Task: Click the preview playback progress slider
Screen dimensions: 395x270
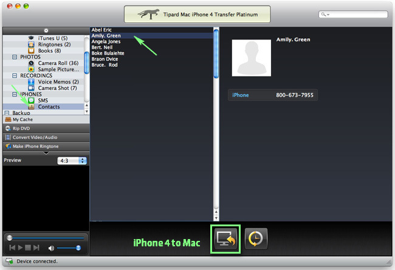Action: [x=46, y=238]
